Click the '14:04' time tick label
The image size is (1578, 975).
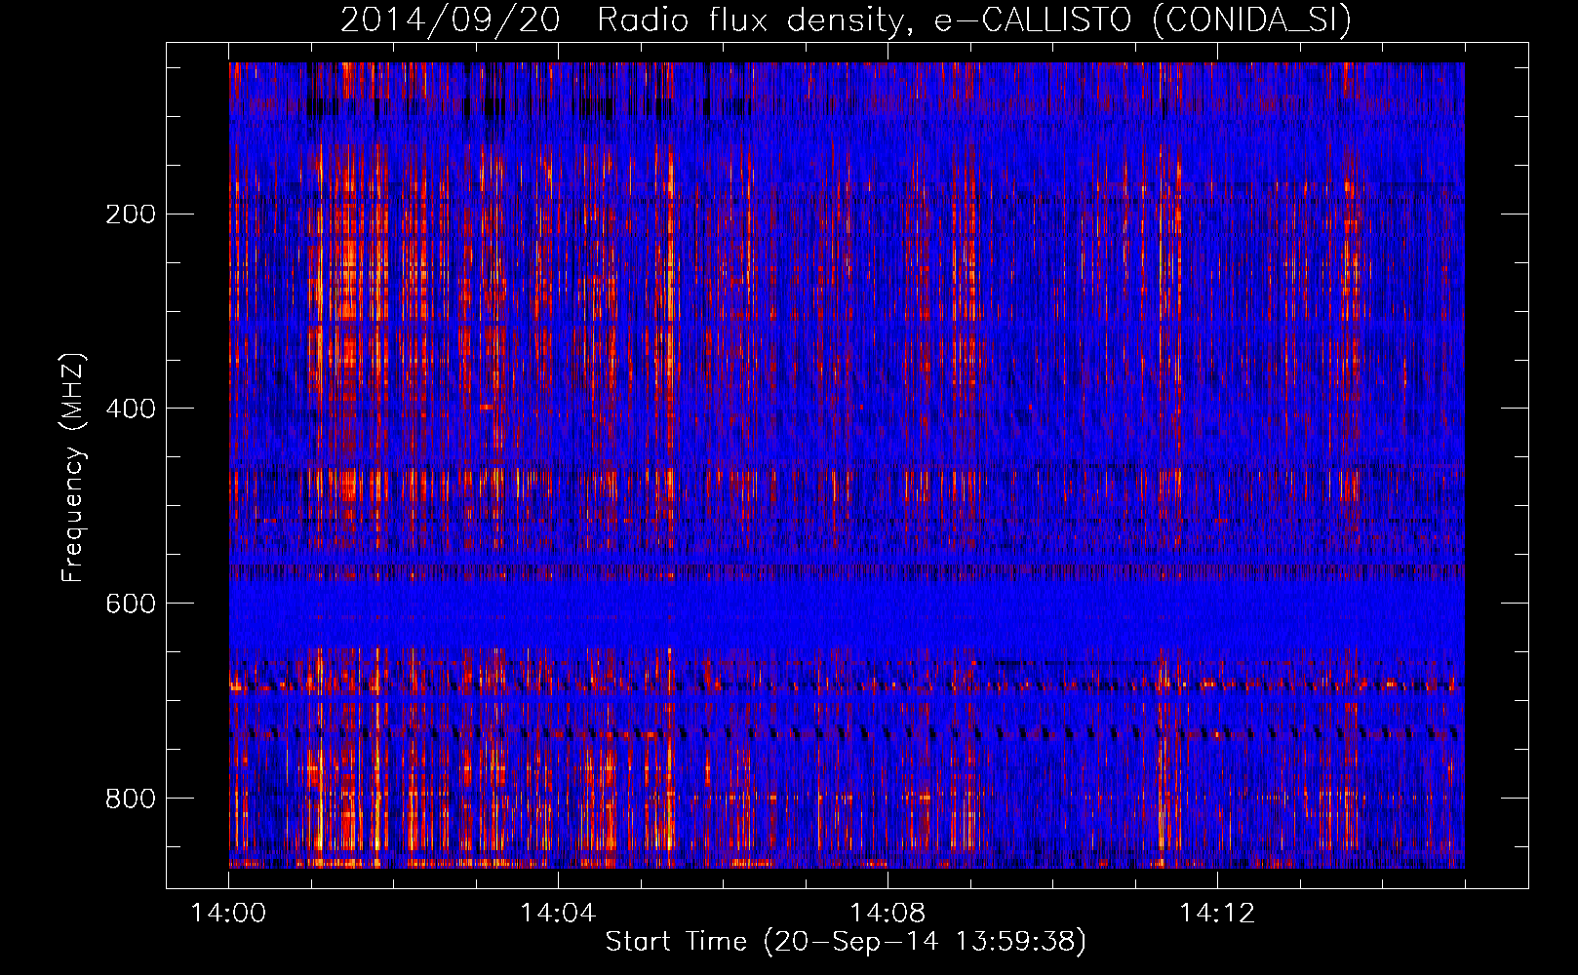[558, 914]
